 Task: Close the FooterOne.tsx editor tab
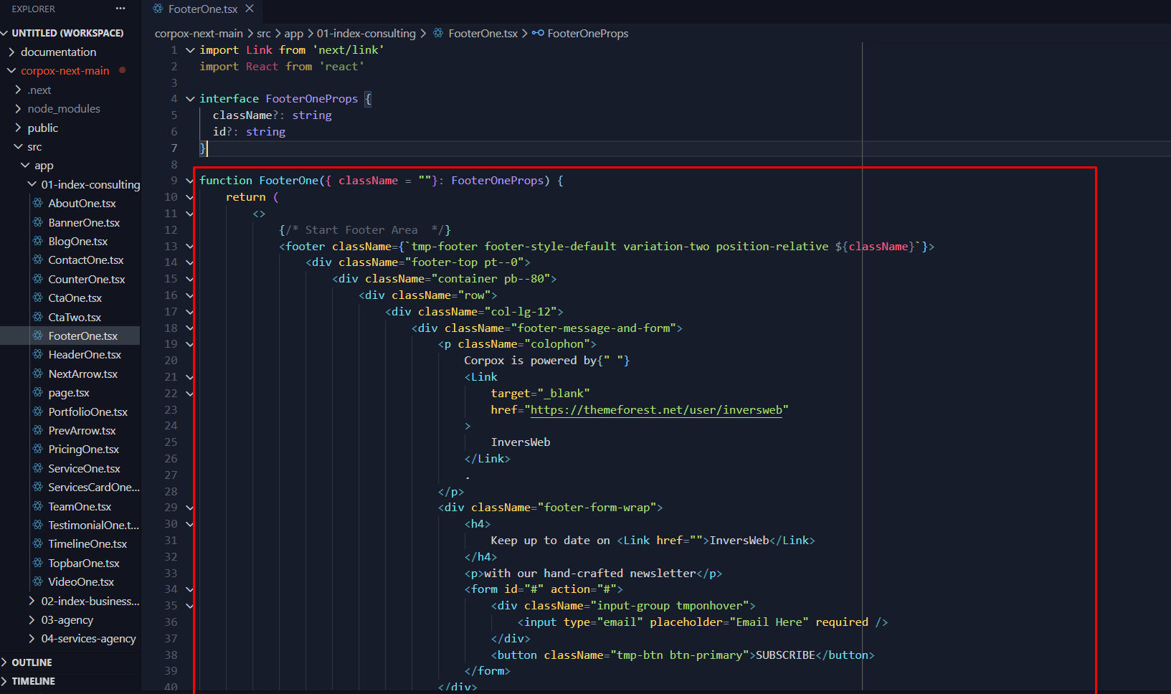[x=250, y=9]
